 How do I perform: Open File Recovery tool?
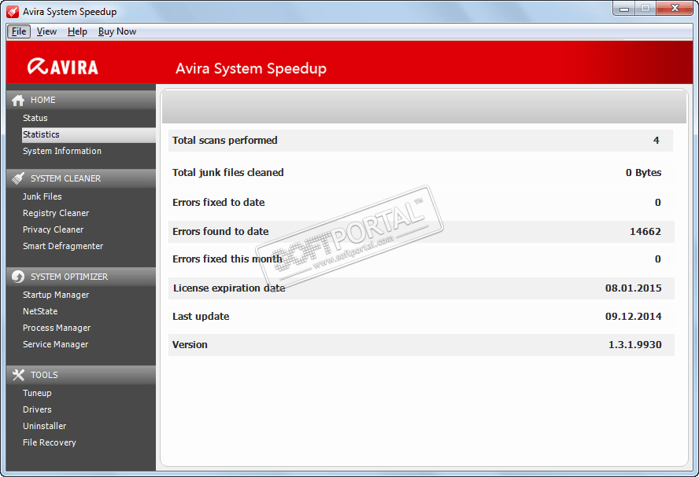coord(50,442)
